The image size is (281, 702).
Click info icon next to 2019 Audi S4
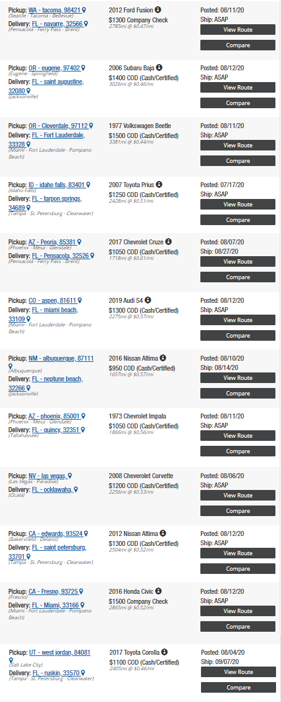[x=148, y=300]
